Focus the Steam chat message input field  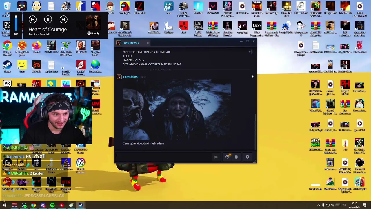tap(164, 157)
